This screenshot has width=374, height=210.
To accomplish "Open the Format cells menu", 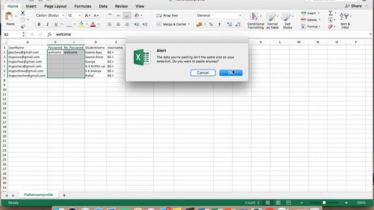I will tap(310, 27).
